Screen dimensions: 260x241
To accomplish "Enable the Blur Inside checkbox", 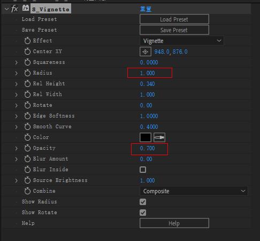I will pyautogui.click(x=143, y=170).
